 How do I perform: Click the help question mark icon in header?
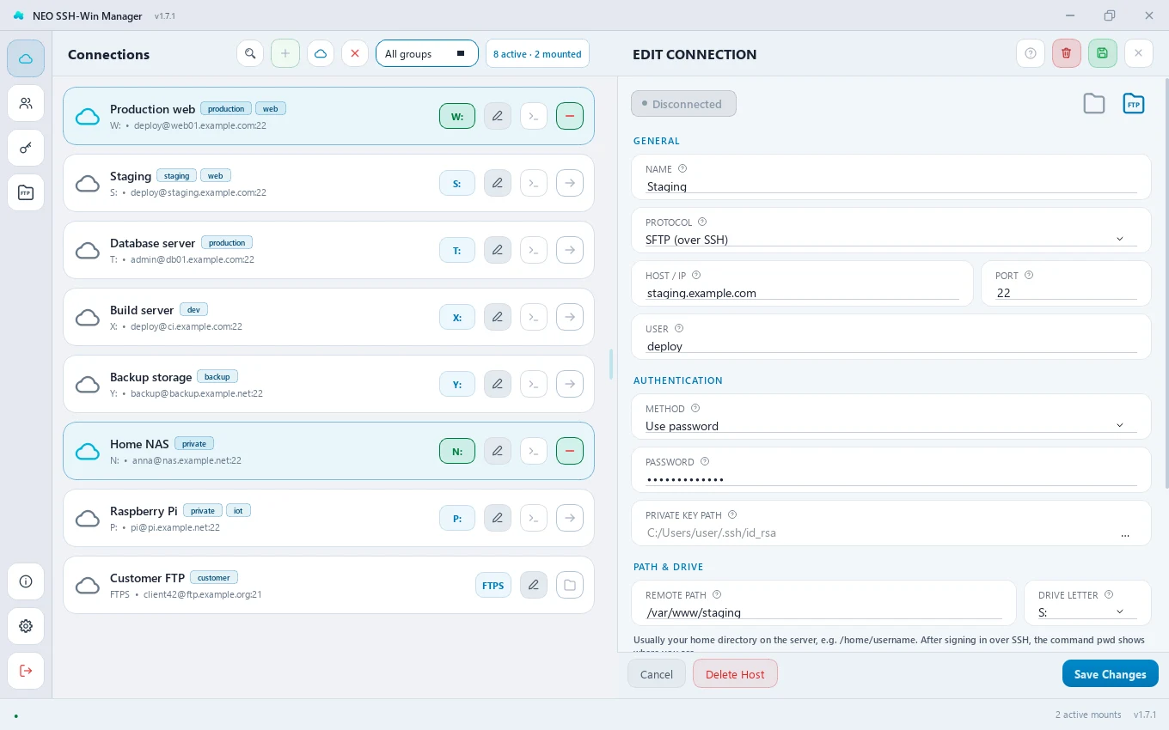click(1031, 53)
